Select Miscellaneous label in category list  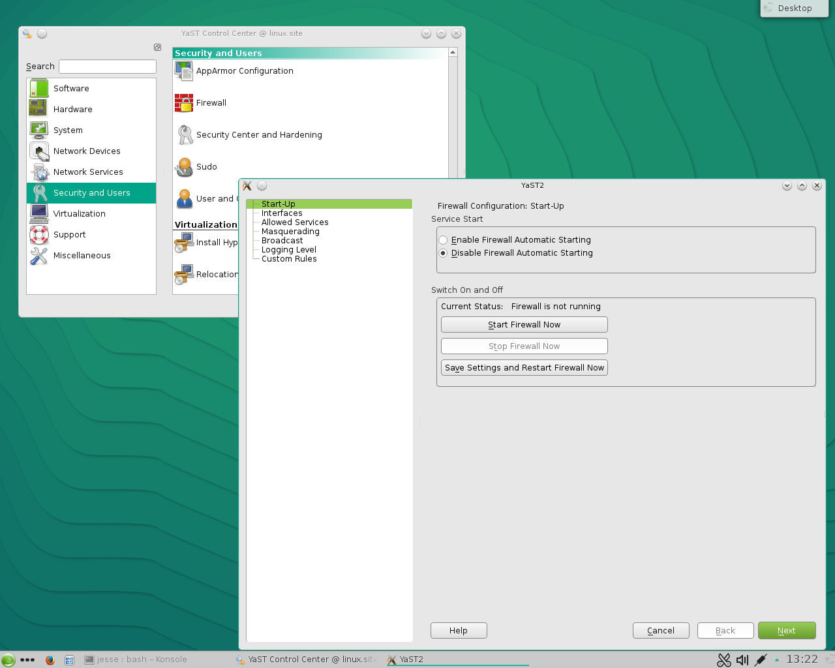(82, 255)
